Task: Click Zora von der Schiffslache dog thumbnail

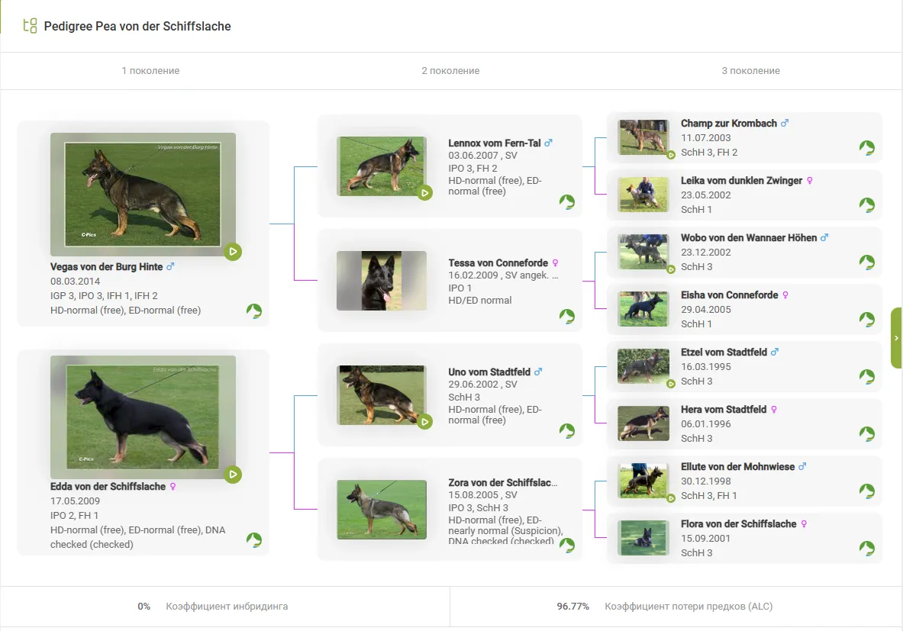Action: (x=381, y=510)
